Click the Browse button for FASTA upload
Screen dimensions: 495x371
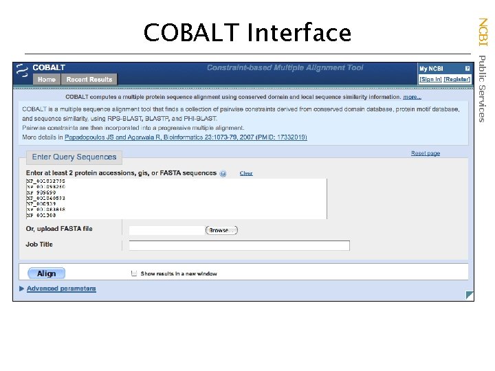click(x=221, y=230)
